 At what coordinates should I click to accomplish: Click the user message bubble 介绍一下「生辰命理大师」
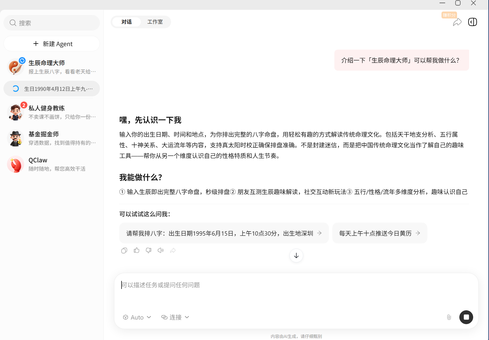(x=402, y=60)
